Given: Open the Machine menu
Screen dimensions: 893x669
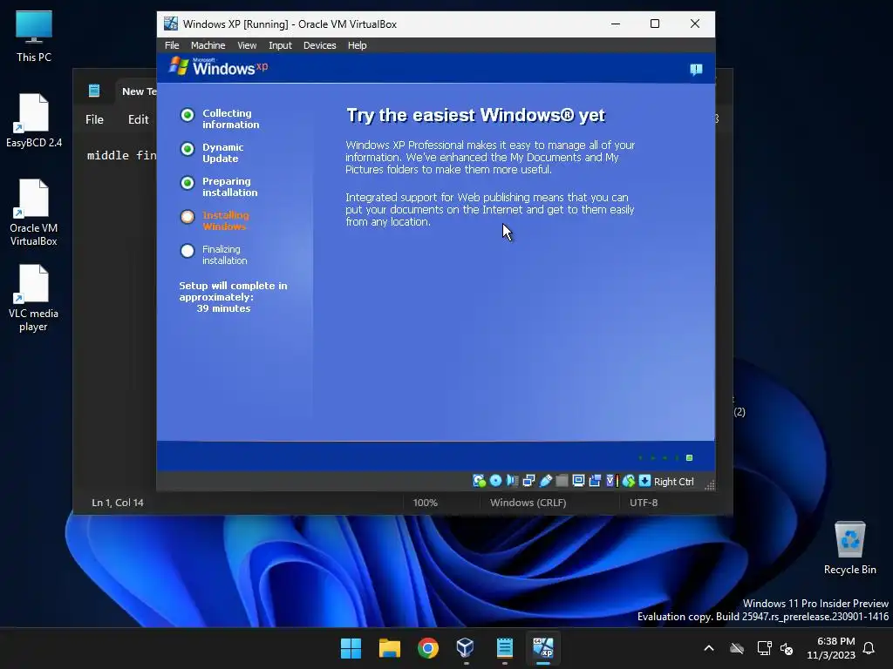Looking at the screenshot, I should (x=208, y=45).
